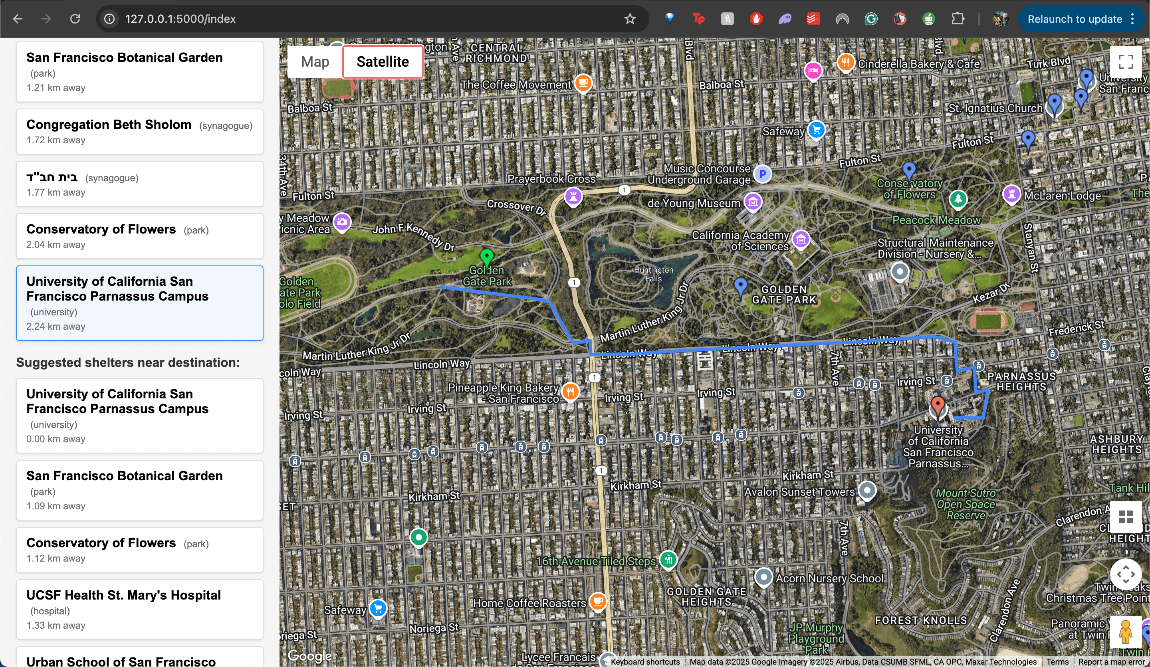Image resolution: width=1150 pixels, height=667 pixels.
Task: Bookmark this page with the star icon
Action: pos(630,19)
